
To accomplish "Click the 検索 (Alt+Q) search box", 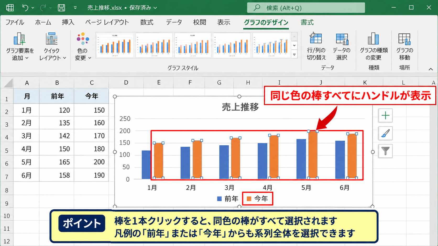I will 306,8.
